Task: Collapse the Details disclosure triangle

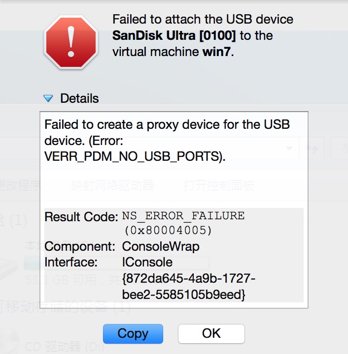Action: click(x=48, y=98)
